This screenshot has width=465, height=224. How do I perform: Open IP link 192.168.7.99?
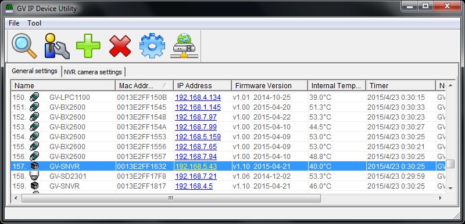click(x=196, y=127)
